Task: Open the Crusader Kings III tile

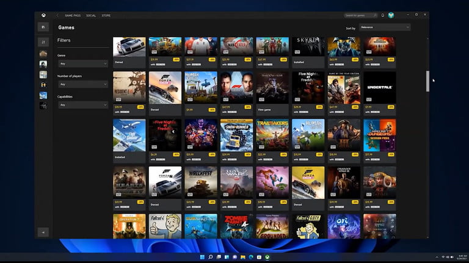Action: pyautogui.click(x=344, y=182)
